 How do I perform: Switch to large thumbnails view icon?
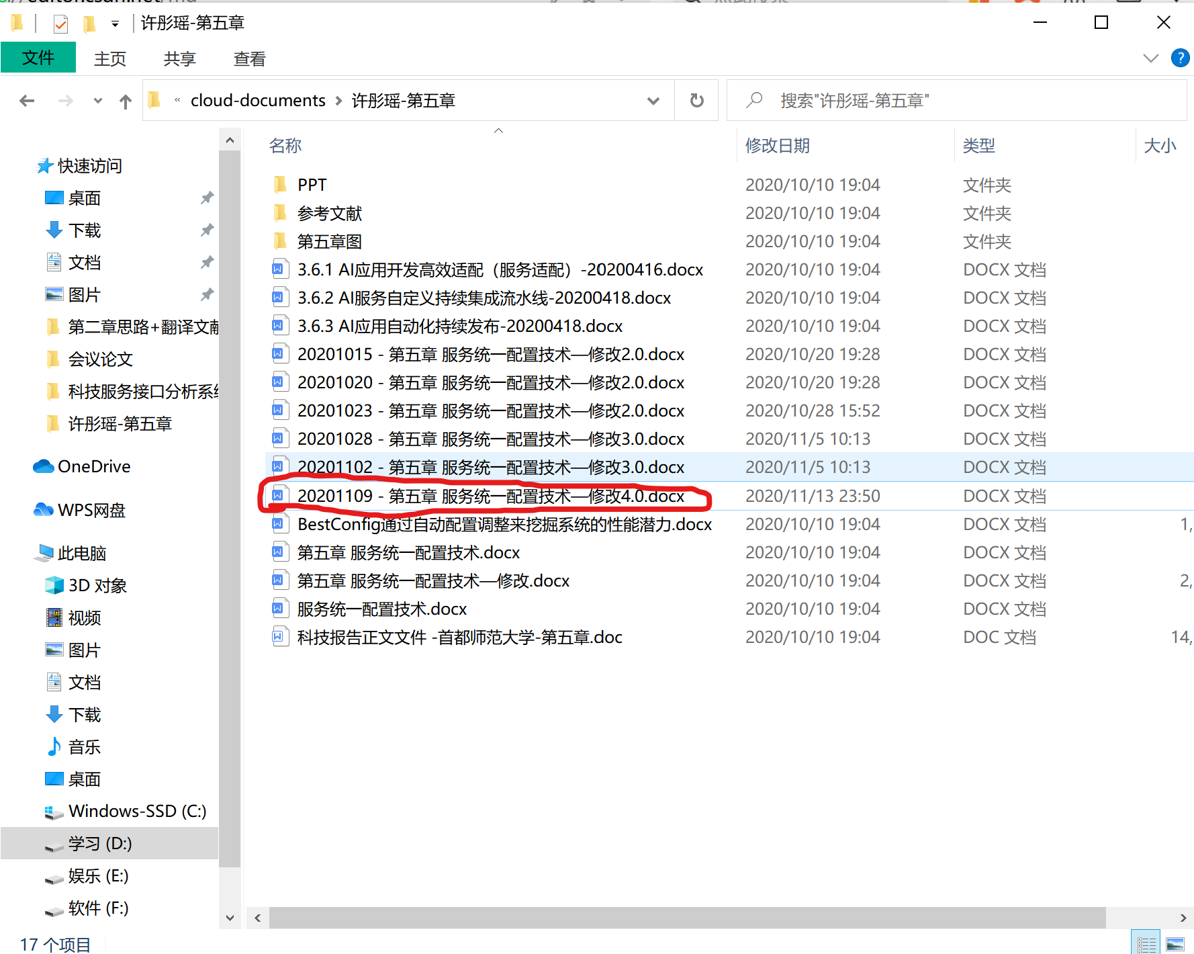1175,943
